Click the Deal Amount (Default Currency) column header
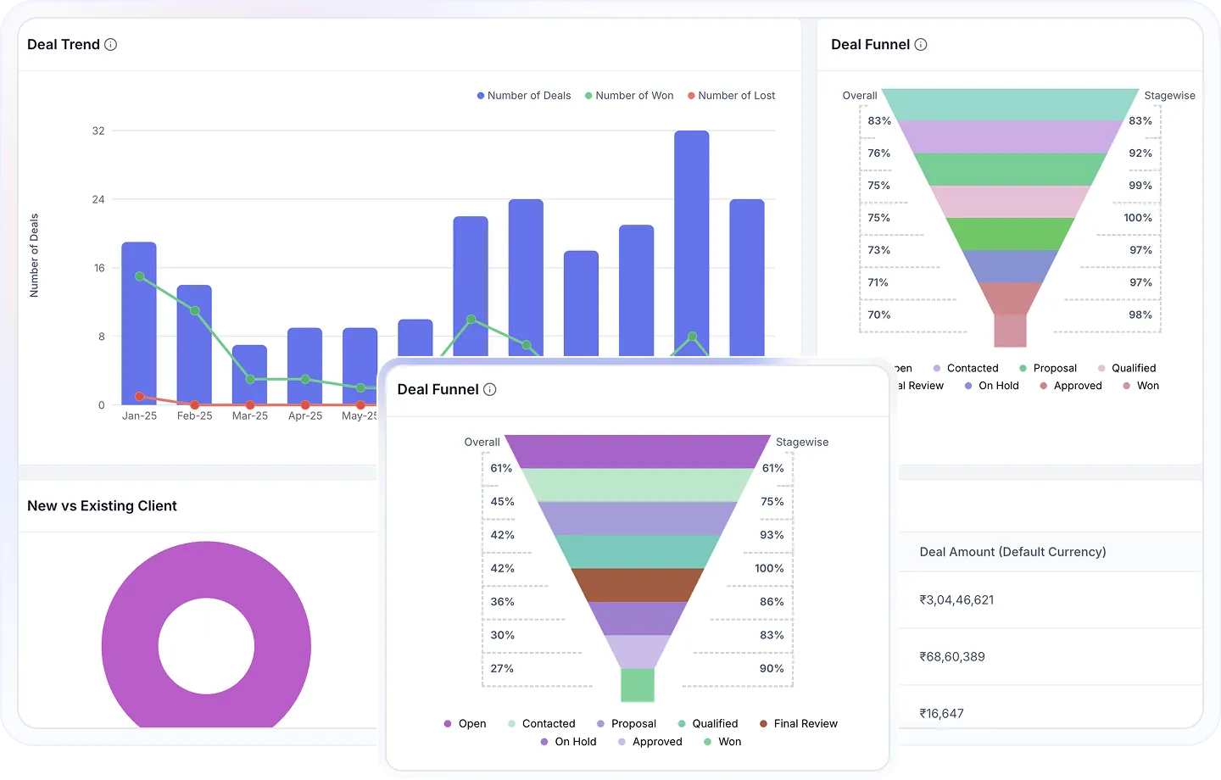This screenshot has height=780, width=1221. pyautogui.click(x=1012, y=552)
